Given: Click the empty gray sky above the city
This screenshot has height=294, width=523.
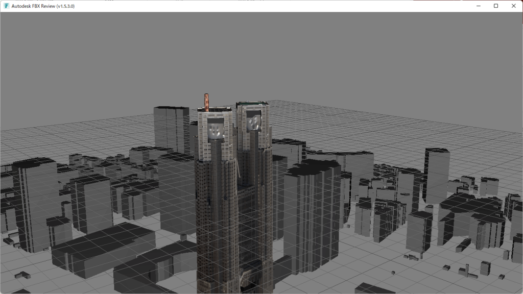Looking at the screenshot, I should pyautogui.click(x=255, y=51).
